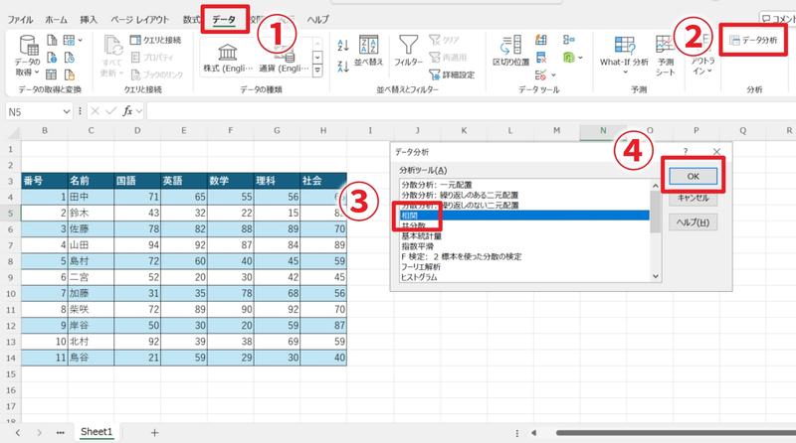Sort ascending with the A→Z icon
The width and height of the screenshot is (796, 443).
click(x=343, y=45)
